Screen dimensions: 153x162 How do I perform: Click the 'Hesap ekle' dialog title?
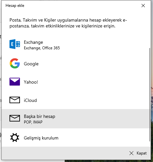15,6
